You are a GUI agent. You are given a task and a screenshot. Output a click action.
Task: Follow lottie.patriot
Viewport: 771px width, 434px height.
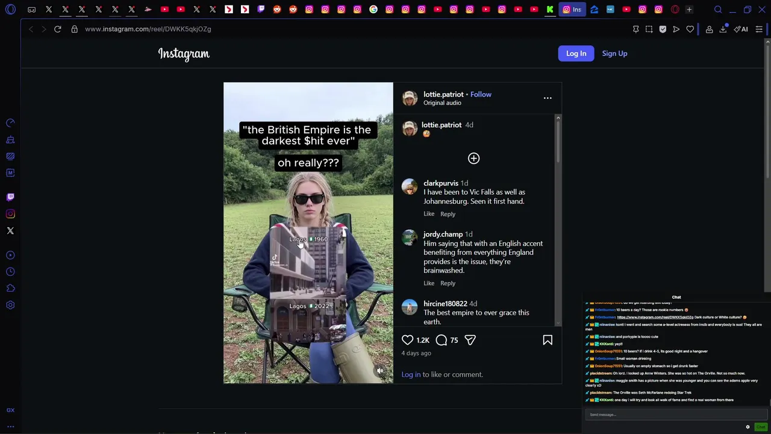tap(481, 94)
